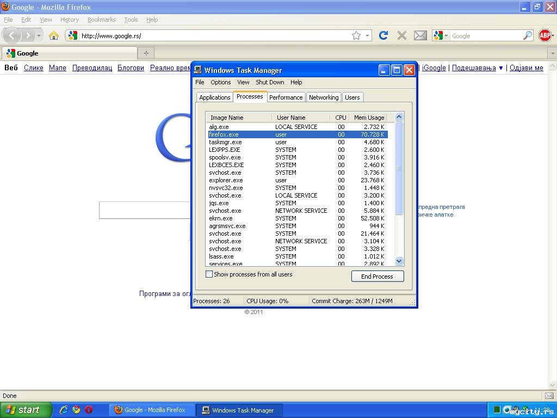Screen dimensions: 557x418
Task: Expand the back/forward history dropdown arrow
Action: point(39,36)
